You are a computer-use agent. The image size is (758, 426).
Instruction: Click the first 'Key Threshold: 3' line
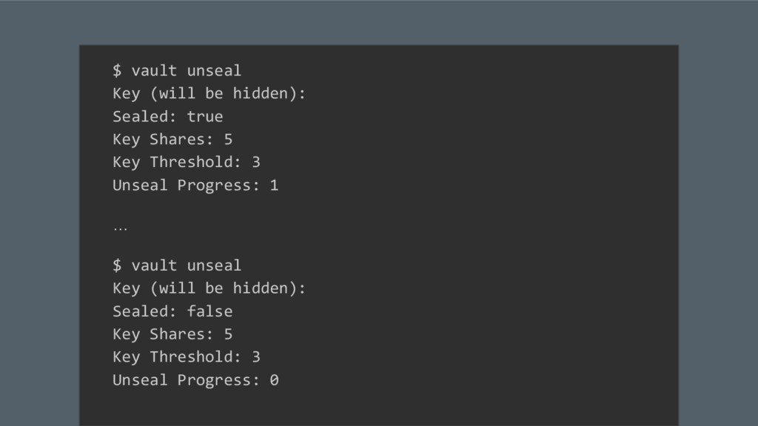click(186, 163)
